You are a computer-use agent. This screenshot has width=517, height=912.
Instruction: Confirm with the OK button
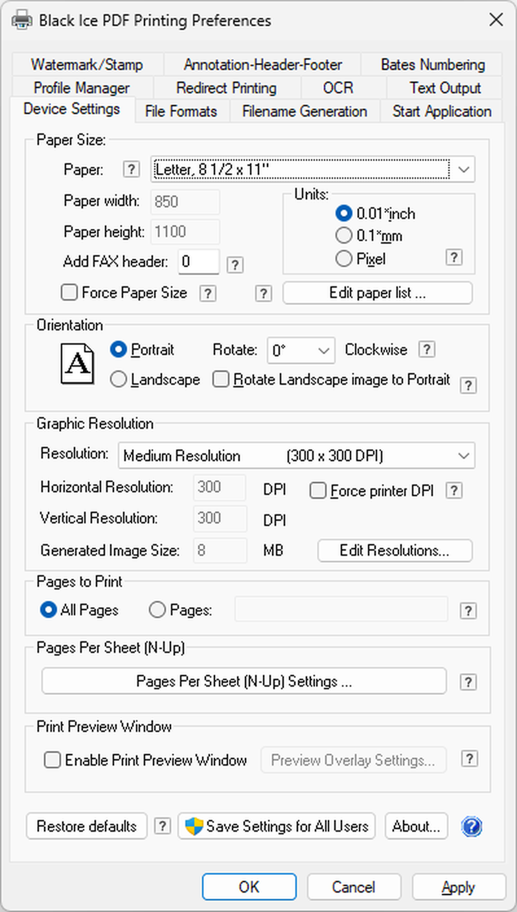pos(249,887)
